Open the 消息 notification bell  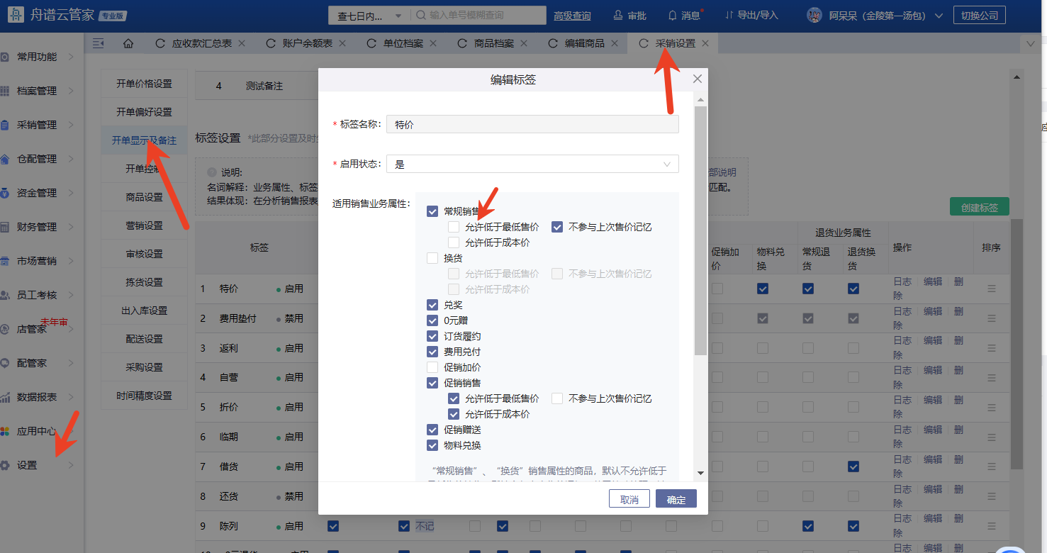673,16
